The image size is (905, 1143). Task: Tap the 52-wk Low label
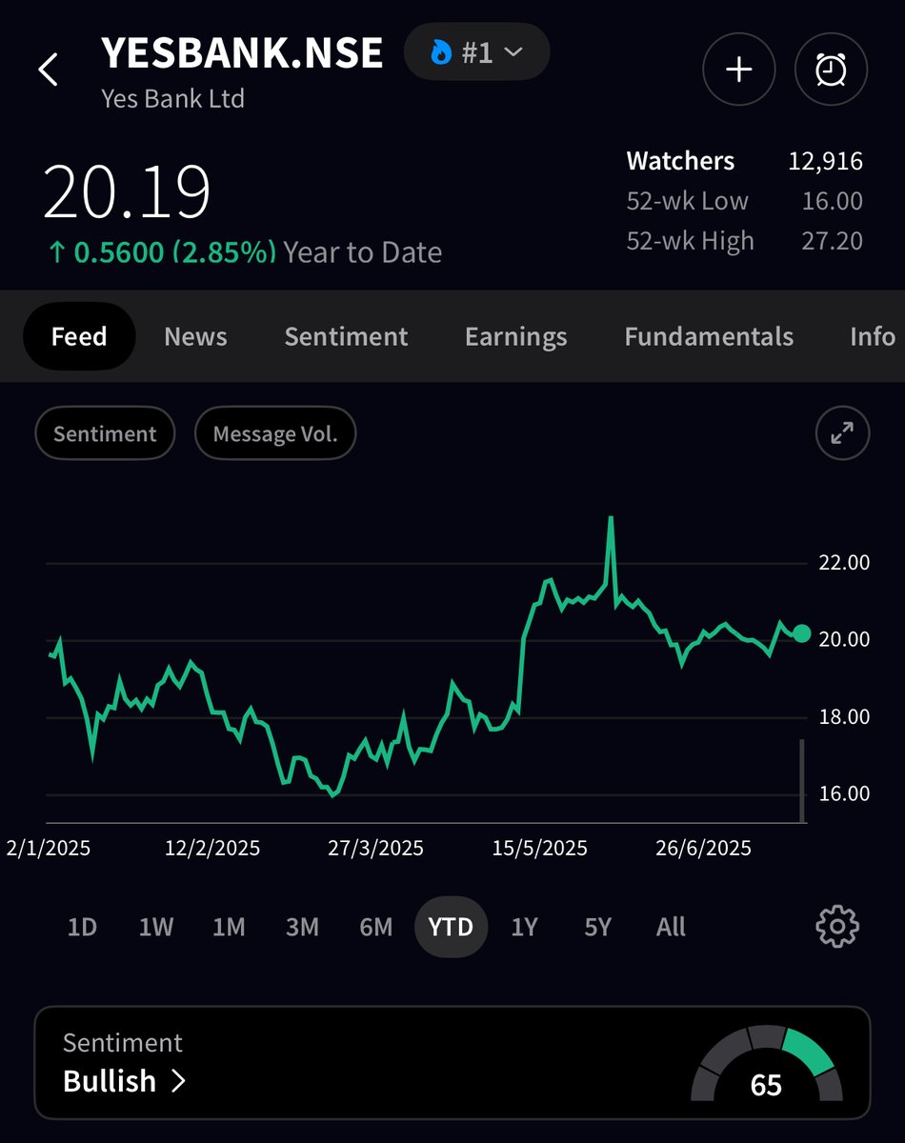[x=687, y=201]
